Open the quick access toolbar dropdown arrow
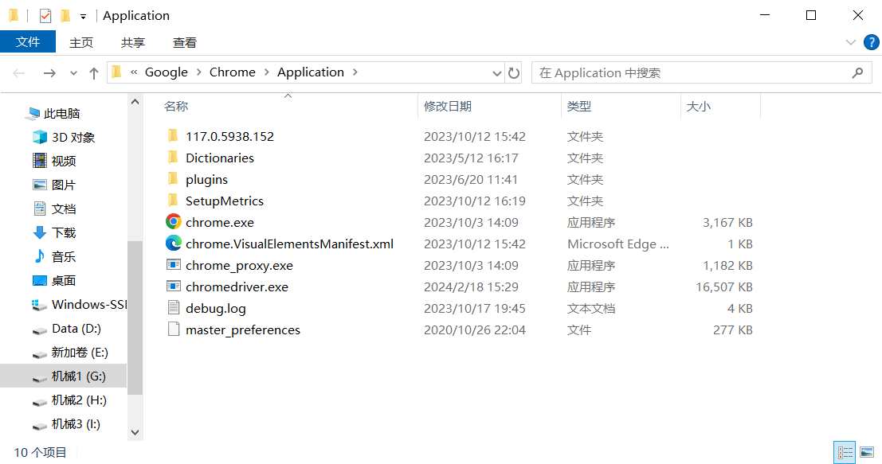Viewport: 882px width, 464px height. click(83, 17)
